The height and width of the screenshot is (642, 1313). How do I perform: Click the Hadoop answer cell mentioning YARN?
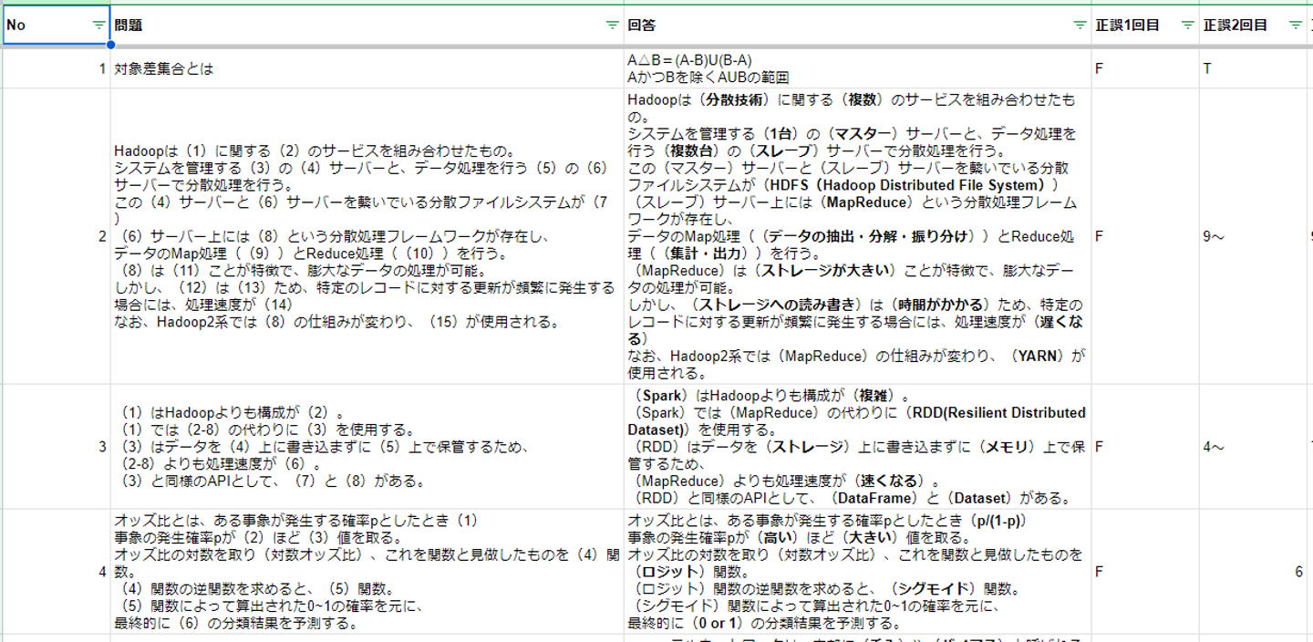click(x=857, y=236)
